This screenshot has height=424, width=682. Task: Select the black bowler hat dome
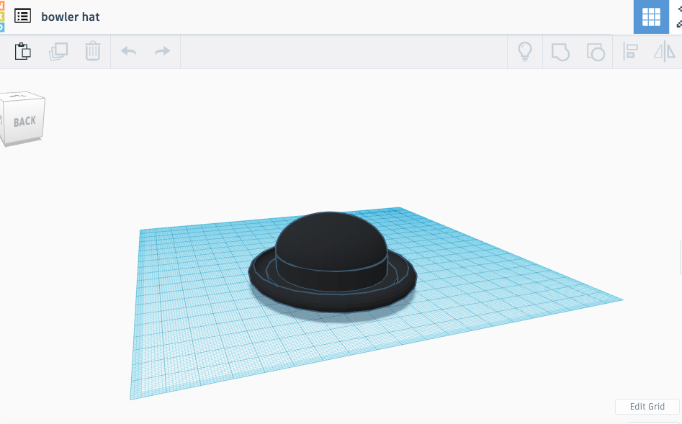coord(331,241)
